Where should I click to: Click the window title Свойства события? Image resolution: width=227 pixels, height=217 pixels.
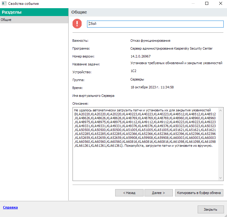24,4
